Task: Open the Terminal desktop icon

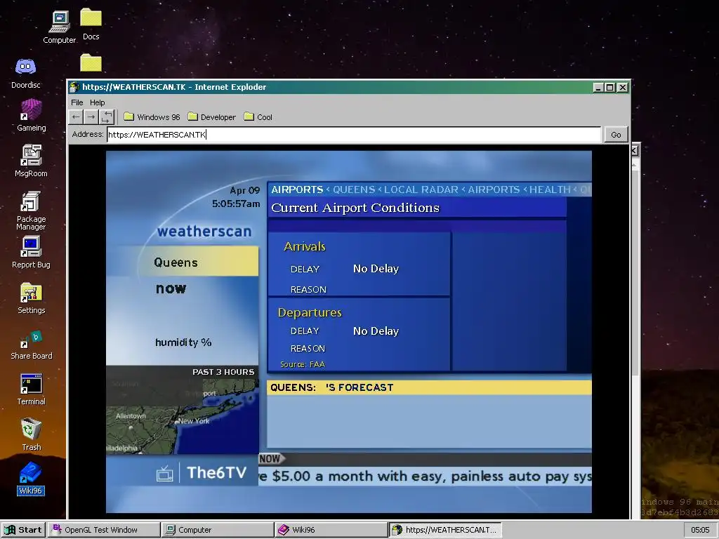Action: click(31, 390)
